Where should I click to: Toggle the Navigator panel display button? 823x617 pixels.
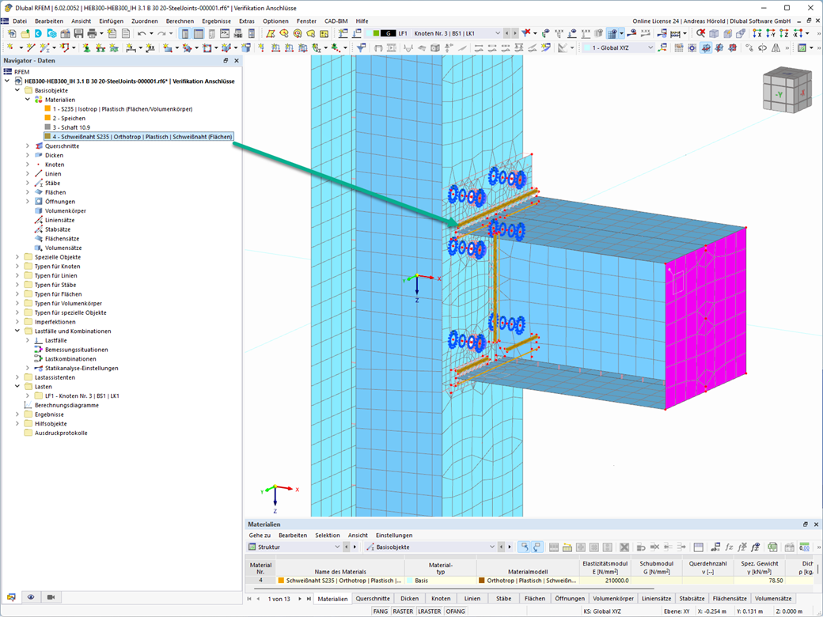(x=185, y=33)
